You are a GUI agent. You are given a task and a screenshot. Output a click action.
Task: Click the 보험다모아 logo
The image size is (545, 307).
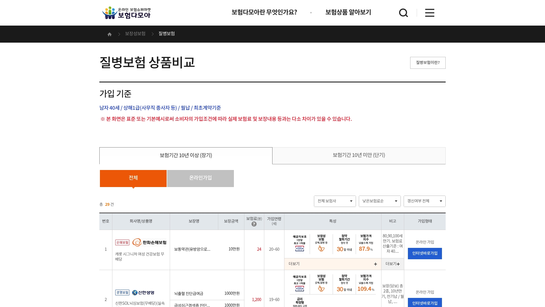coord(127,13)
